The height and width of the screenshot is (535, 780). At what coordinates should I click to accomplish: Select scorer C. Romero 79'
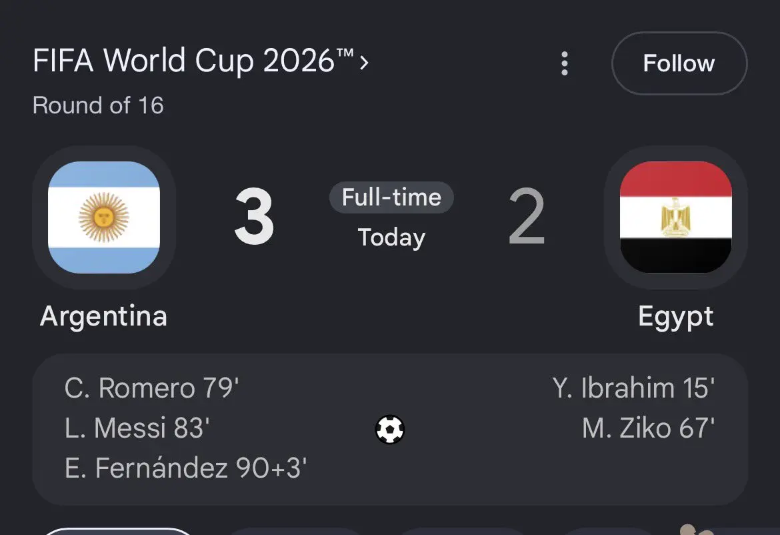pos(152,388)
